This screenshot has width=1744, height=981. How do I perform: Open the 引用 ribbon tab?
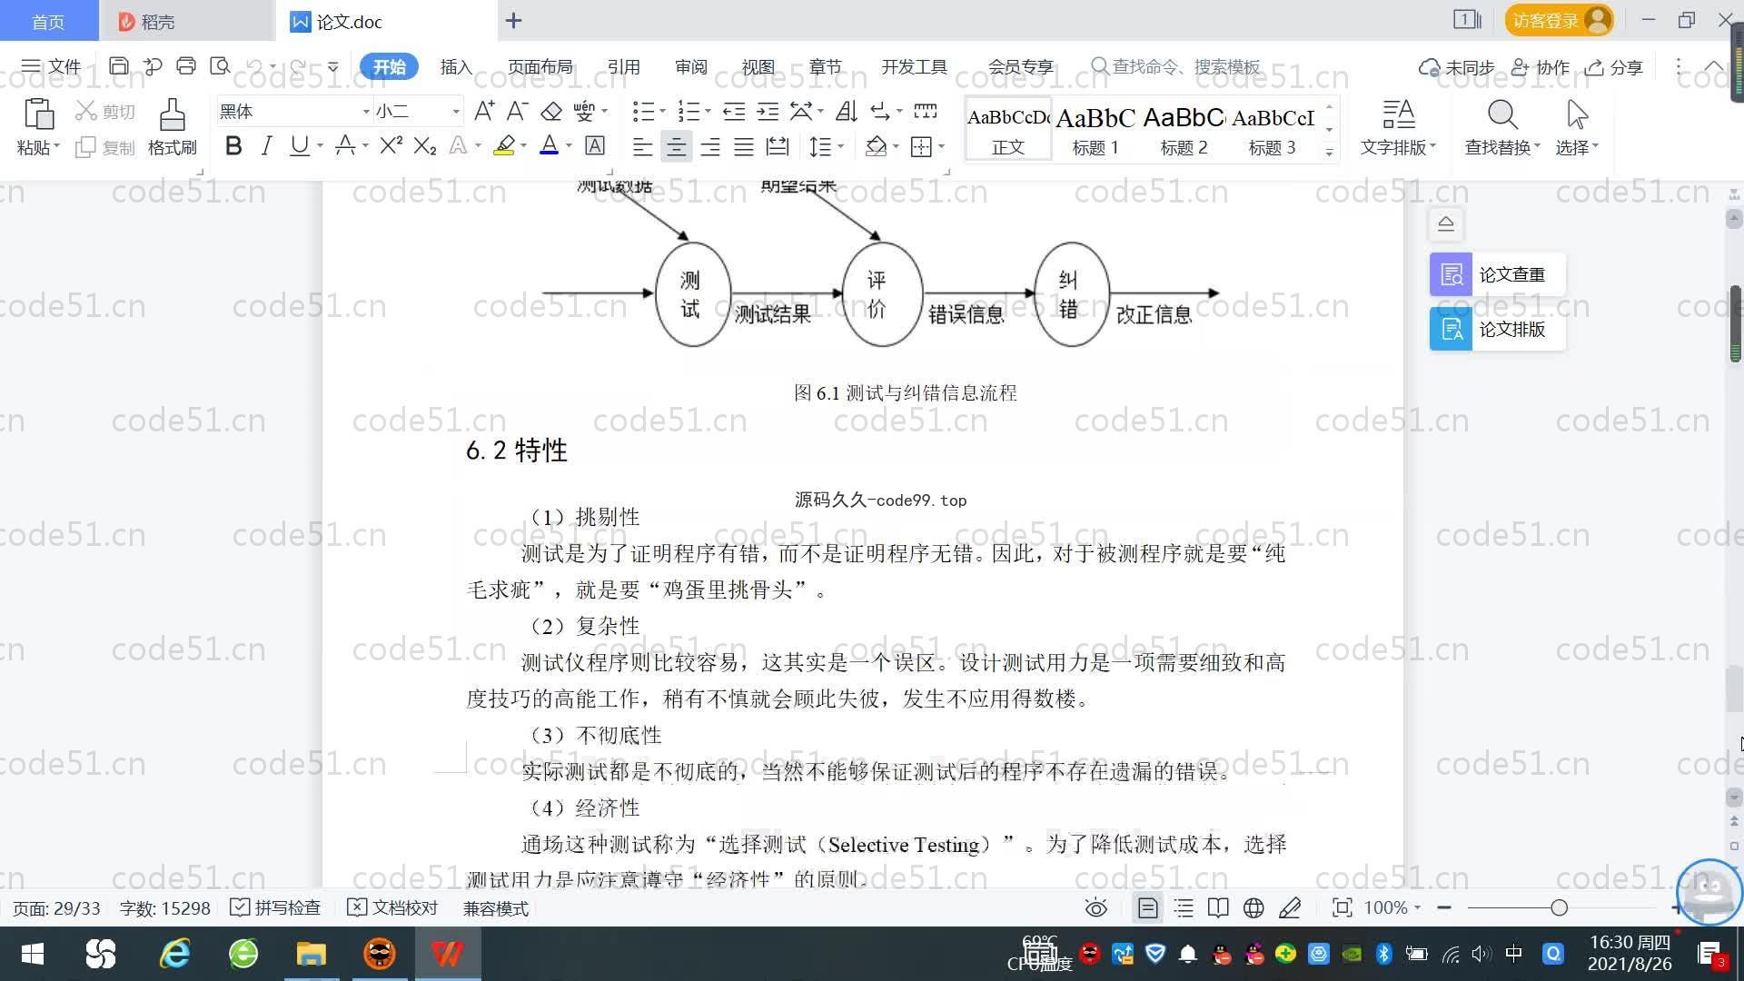623,66
